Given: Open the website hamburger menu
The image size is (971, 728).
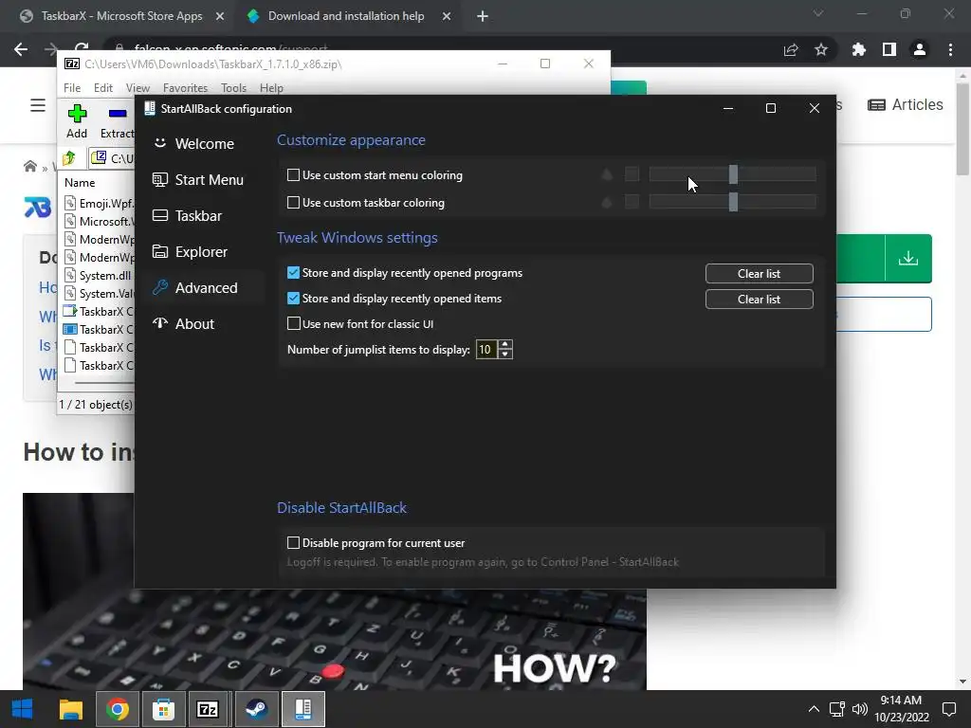Looking at the screenshot, I should 38,105.
